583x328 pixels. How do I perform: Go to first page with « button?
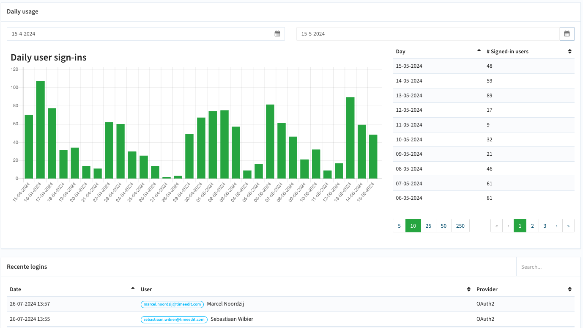(496, 226)
